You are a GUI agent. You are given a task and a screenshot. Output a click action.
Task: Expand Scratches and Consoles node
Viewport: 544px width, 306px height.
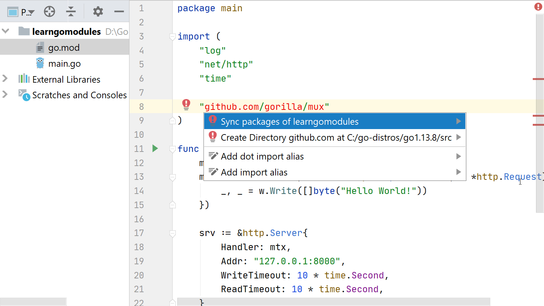5,94
